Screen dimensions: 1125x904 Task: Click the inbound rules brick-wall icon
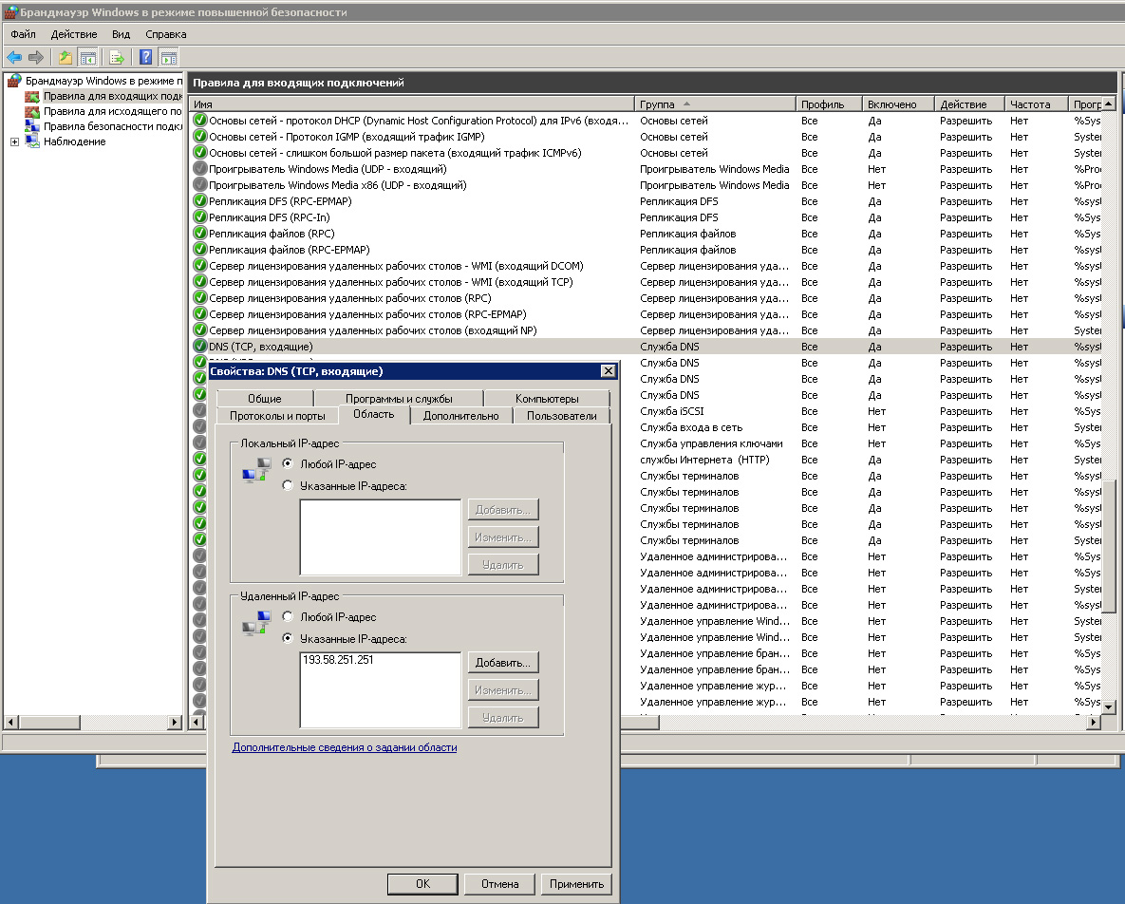pyautogui.click(x=31, y=96)
